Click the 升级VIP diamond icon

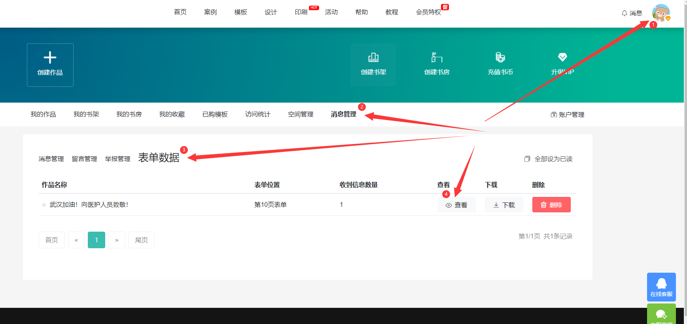562,58
